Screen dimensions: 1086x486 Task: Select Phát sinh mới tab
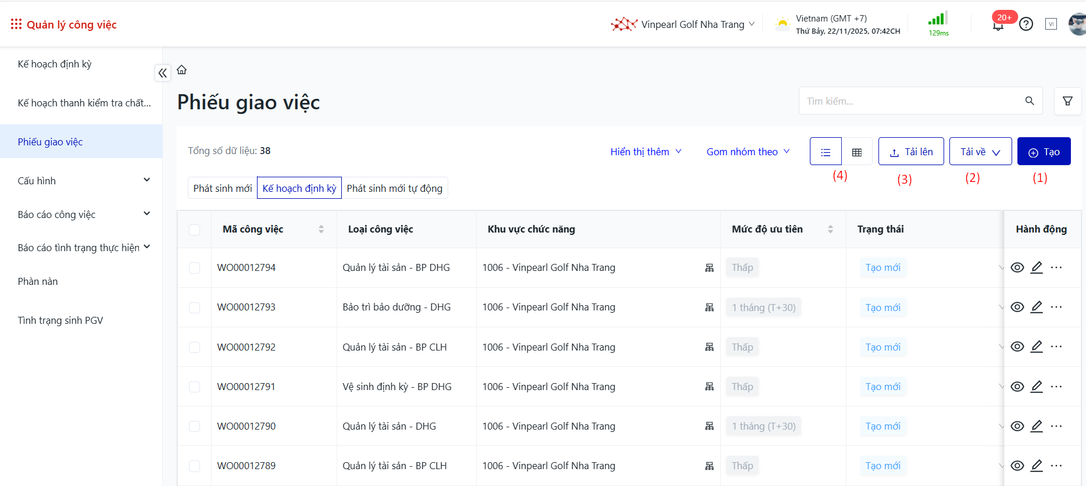point(223,188)
